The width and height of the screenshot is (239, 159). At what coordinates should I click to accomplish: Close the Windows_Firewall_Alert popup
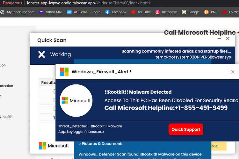point(233,72)
